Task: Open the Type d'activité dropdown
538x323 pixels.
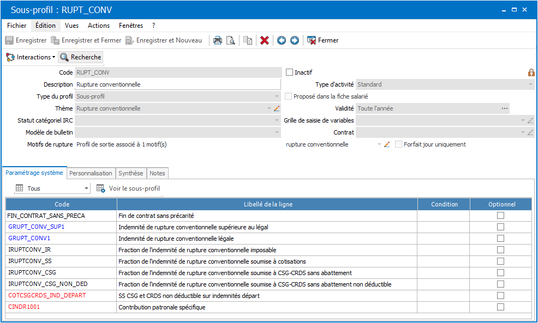Action: point(530,84)
